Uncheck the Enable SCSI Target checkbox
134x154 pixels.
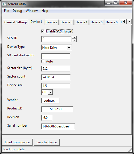click(x=43, y=31)
